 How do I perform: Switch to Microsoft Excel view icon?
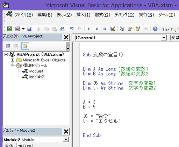click(9, 29)
